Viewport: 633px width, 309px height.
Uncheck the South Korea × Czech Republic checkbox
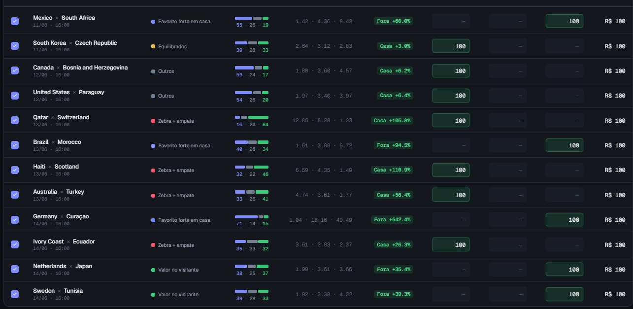tap(15, 46)
